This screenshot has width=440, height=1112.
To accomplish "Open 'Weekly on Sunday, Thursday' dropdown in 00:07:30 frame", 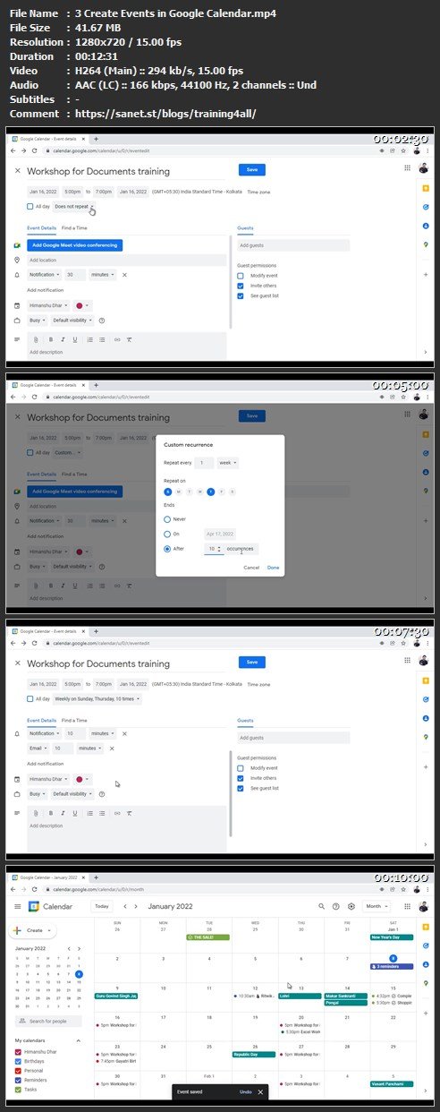I will [x=96, y=698].
